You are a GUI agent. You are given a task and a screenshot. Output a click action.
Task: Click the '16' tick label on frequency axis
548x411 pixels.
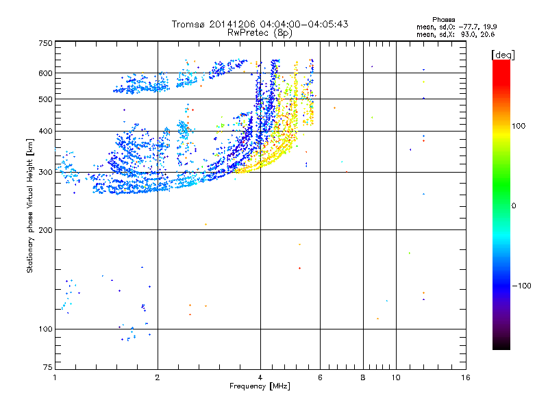pyautogui.click(x=466, y=377)
